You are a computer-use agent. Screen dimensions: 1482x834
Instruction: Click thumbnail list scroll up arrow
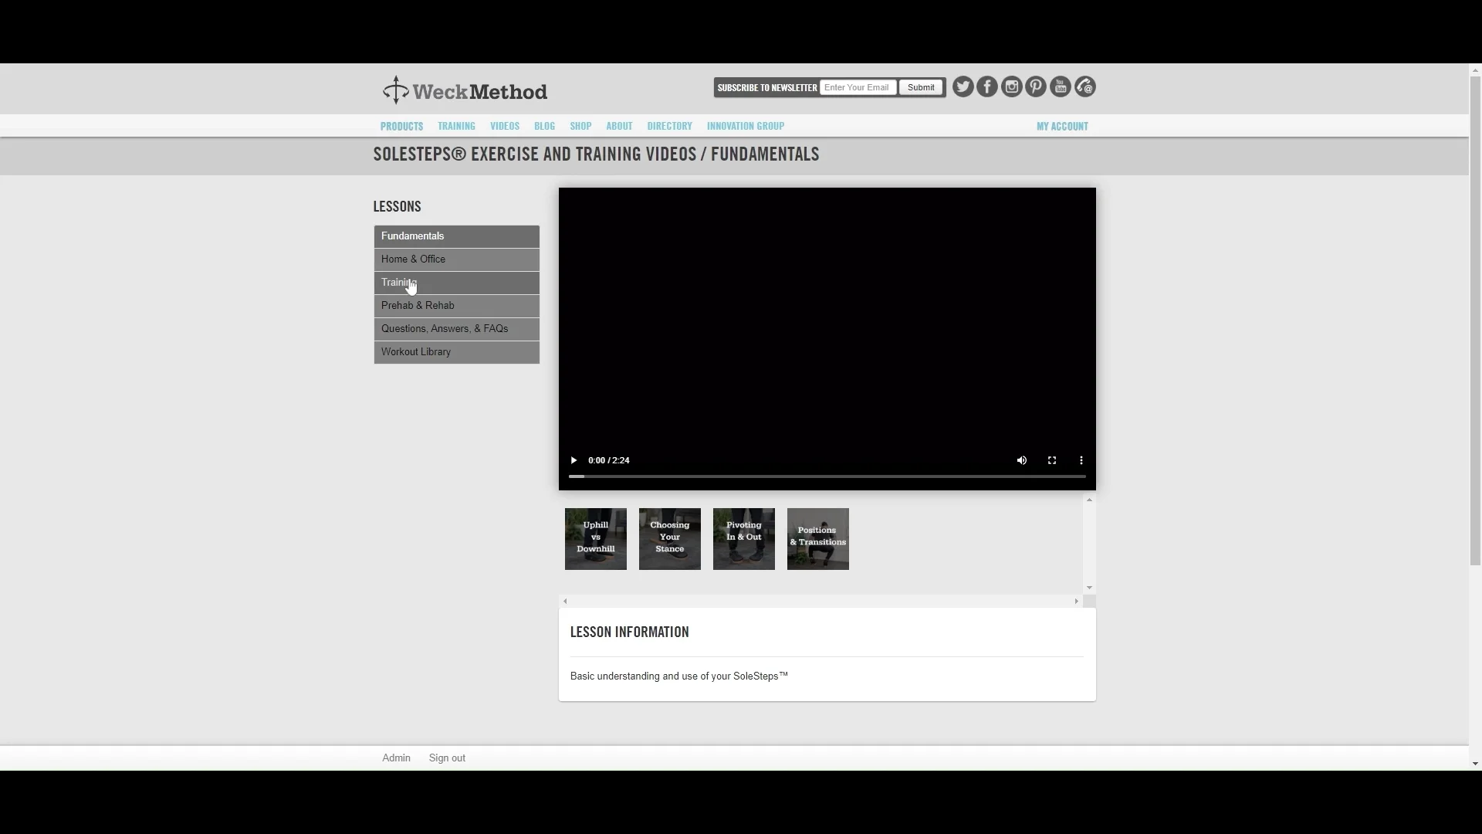coord(1089,500)
